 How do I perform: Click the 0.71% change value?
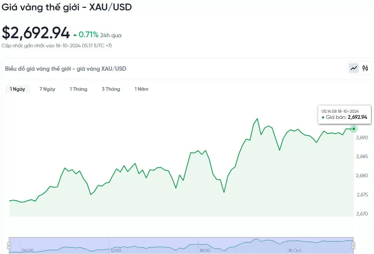pyautogui.click(x=88, y=35)
